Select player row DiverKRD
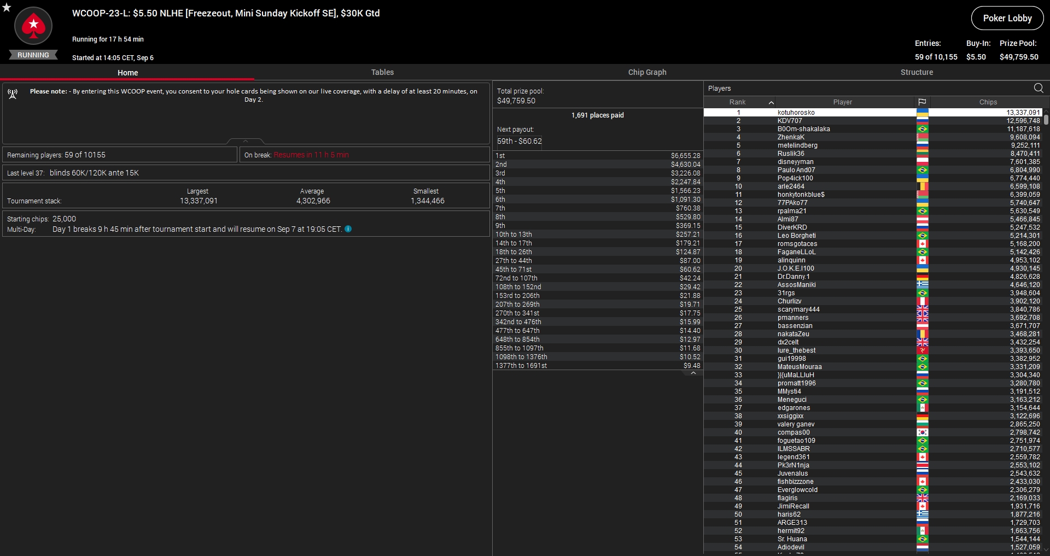The height and width of the screenshot is (556, 1050). [873, 227]
